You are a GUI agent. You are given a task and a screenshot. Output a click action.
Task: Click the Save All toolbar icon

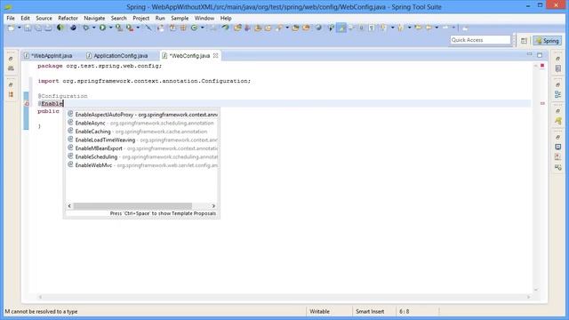pos(37,28)
